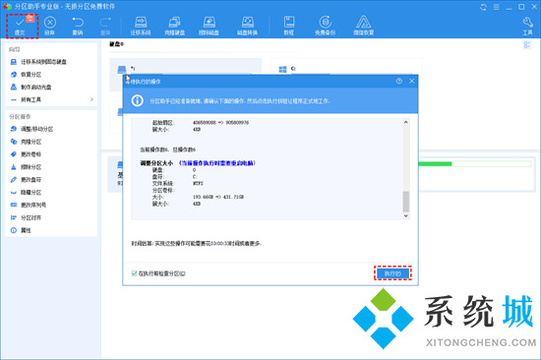
Task: Open 磁盘转换 (Disk Convert) from the toolbar
Action: (247, 26)
